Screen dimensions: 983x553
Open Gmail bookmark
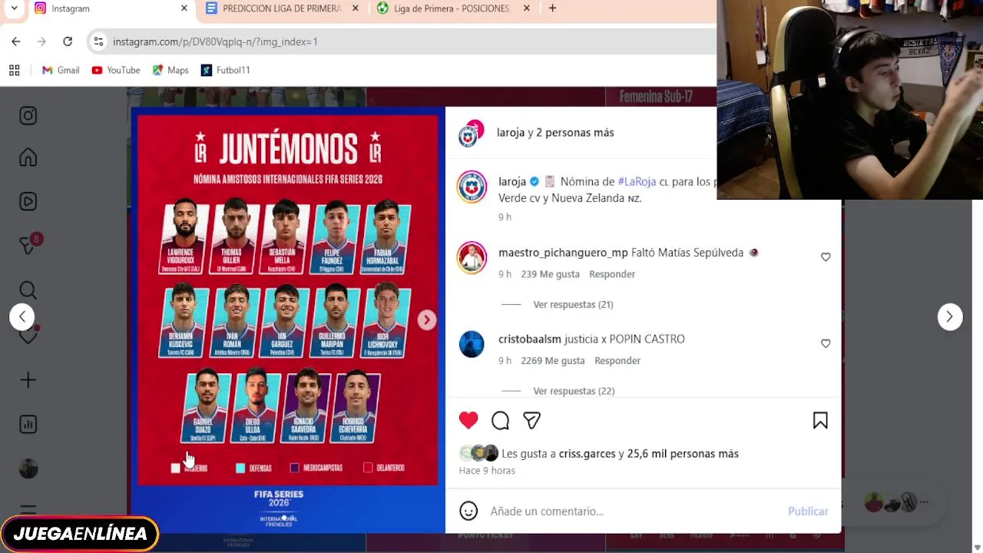[x=61, y=70]
